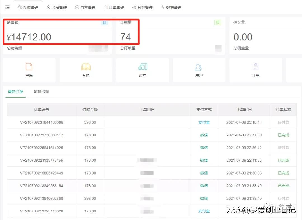Open the 订单管理 menu
The width and height of the screenshot is (302, 220).
pyautogui.click(x=114, y=8)
